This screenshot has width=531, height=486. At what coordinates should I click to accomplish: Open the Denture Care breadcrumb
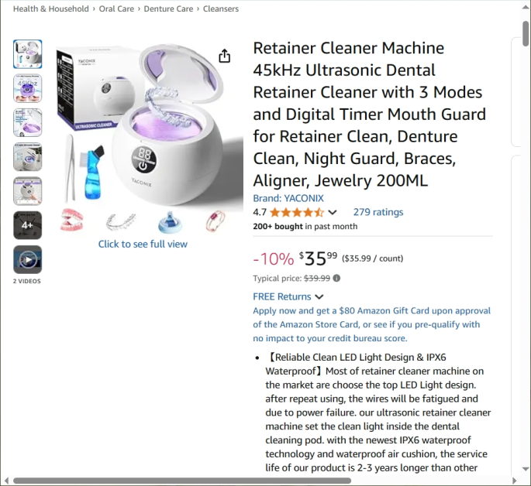pyautogui.click(x=168, y=9)
